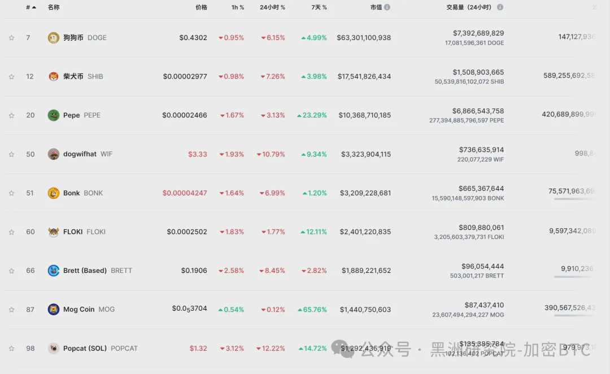Toggle the watchlist star for Brett (Based)
Viewport: 610px width, 374px height.
coord(12,271)
